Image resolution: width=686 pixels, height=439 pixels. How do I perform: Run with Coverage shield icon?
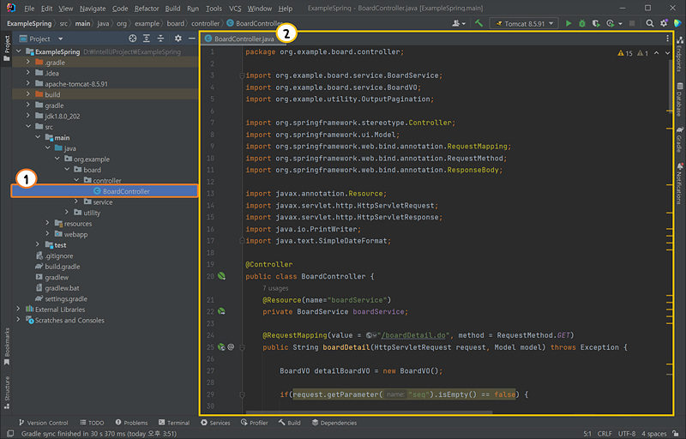click(596, 23)
